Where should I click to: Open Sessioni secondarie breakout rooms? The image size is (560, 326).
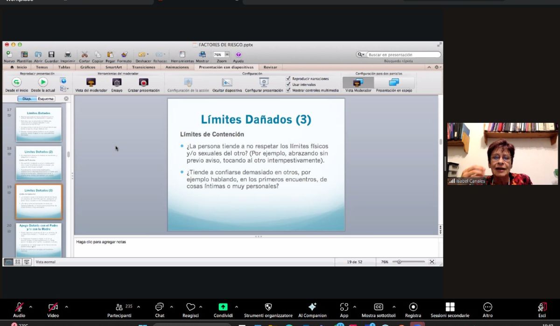pos(450,307)
